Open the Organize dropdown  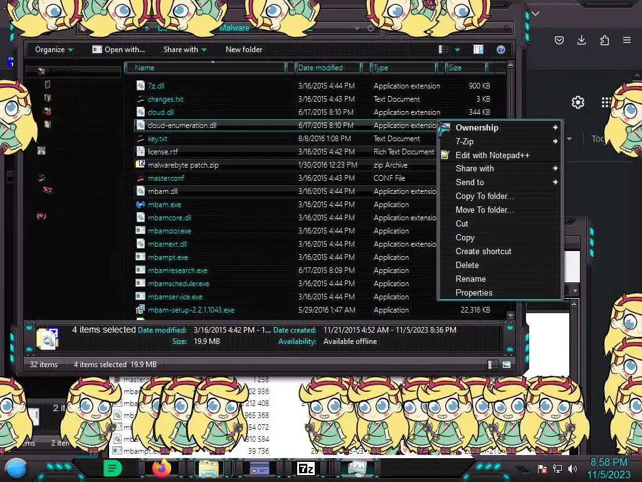coord(54,50)
